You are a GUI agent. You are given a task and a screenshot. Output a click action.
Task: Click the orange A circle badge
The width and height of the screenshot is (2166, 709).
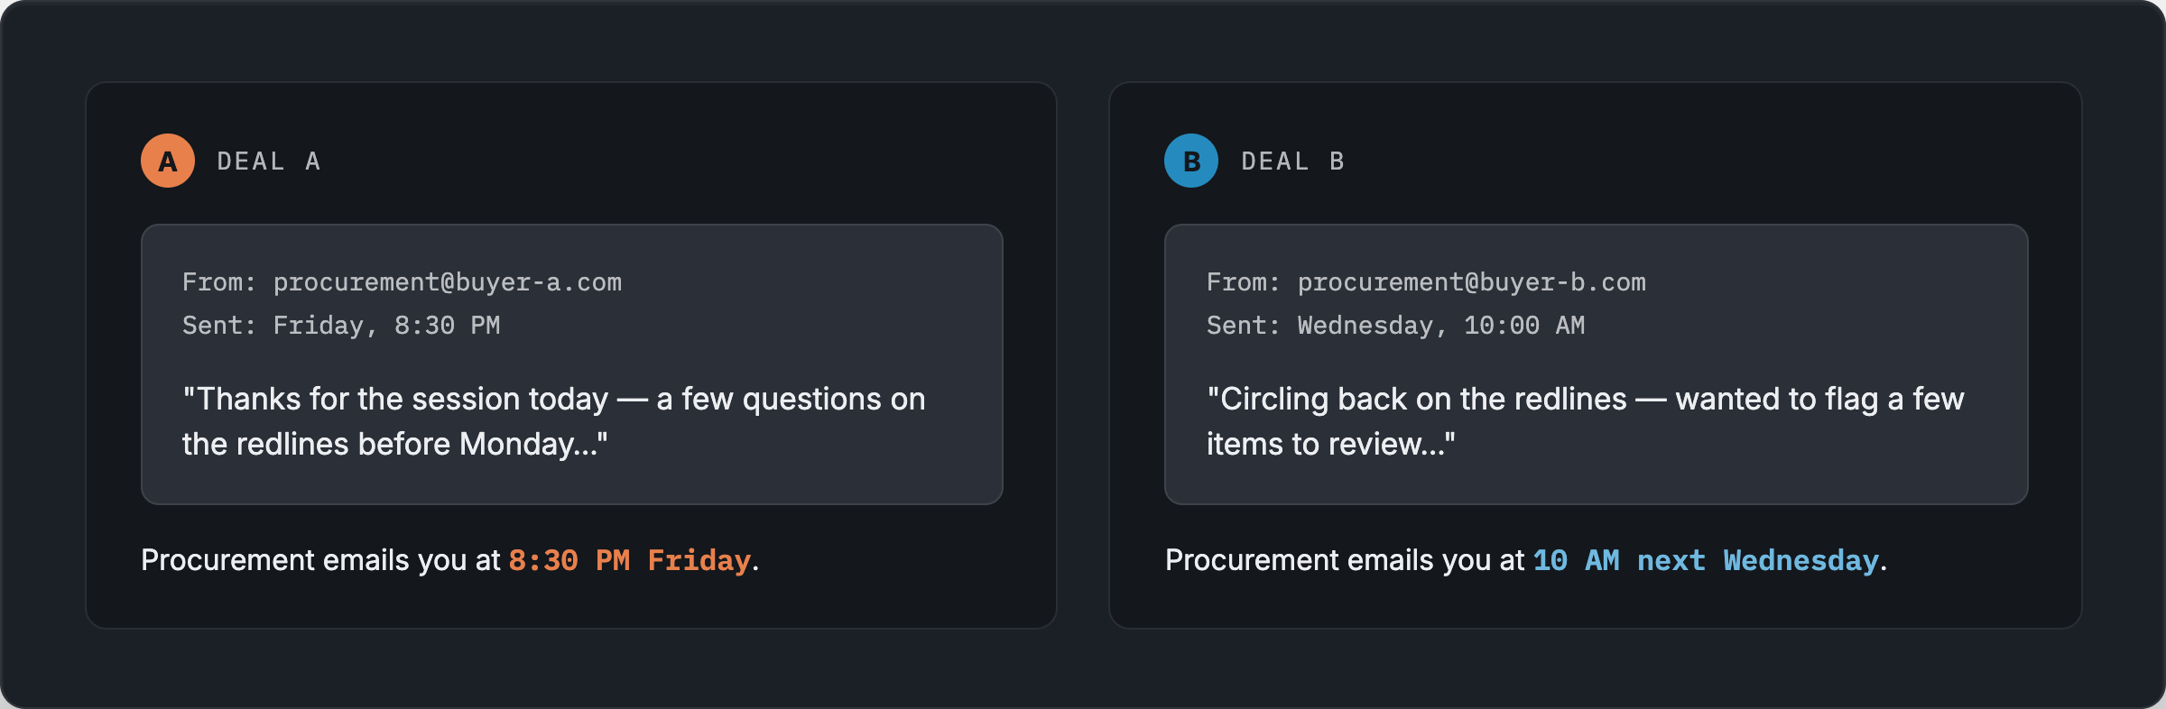168,161
